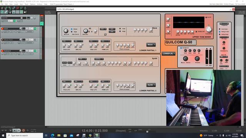Click the Volume knob in output section
The image size is (246, 138).
pos(197,59)
